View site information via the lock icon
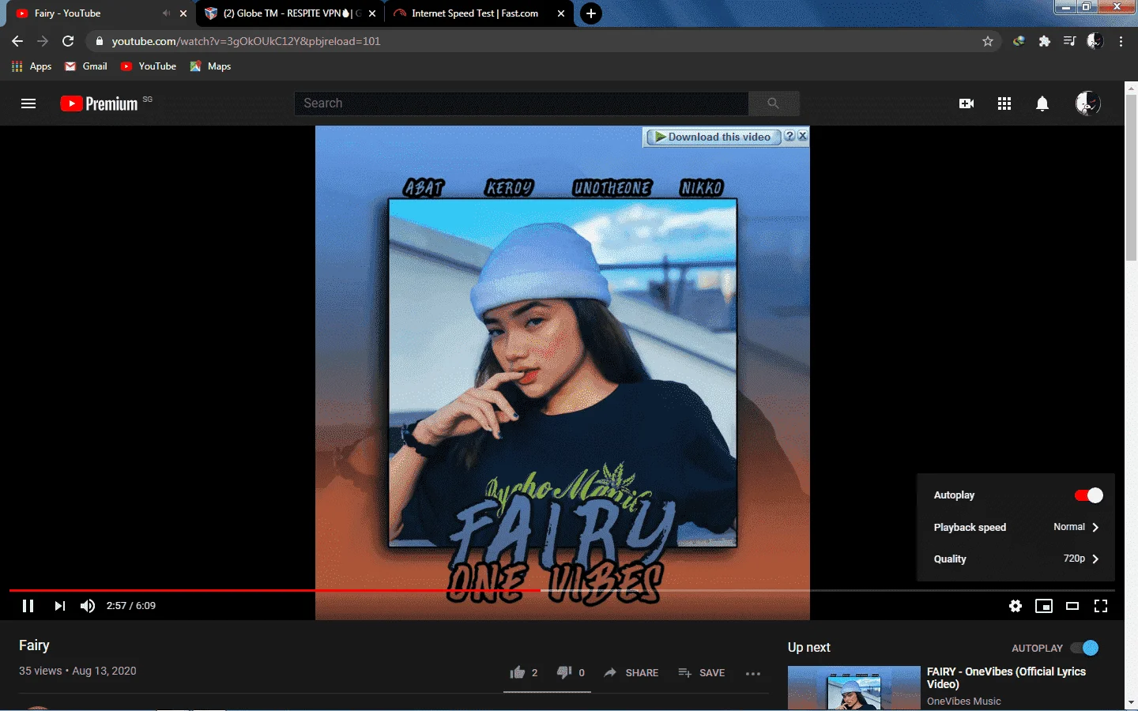This screenshot has height=711, width=1138. (x=100, y=41)
